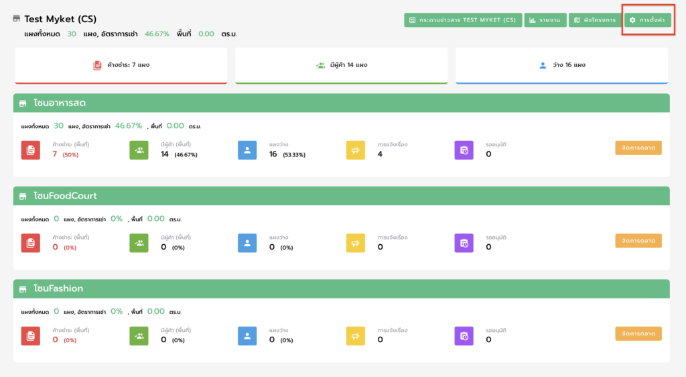This screenshot has width=686, height=377.
Task: Click purple pending approval icon in โซนFashion
Action: [464, 336]
